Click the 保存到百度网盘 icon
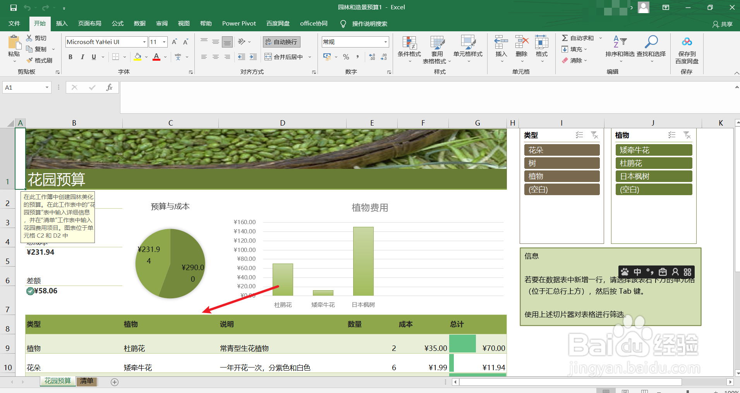This screenshot has width=740, height=393. pos(687,49)
